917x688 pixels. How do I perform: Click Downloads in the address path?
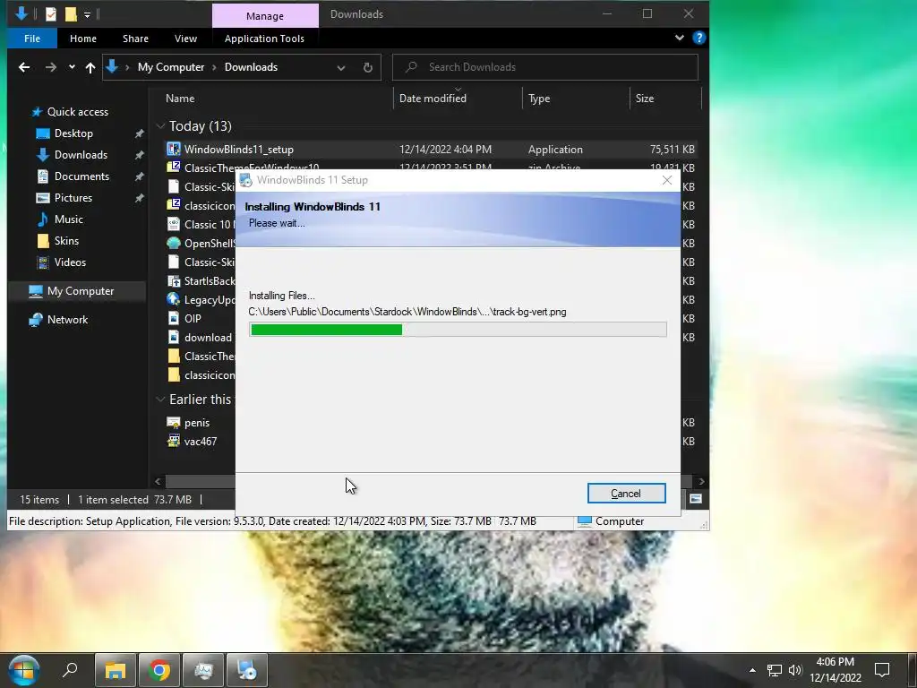(251, 67)
